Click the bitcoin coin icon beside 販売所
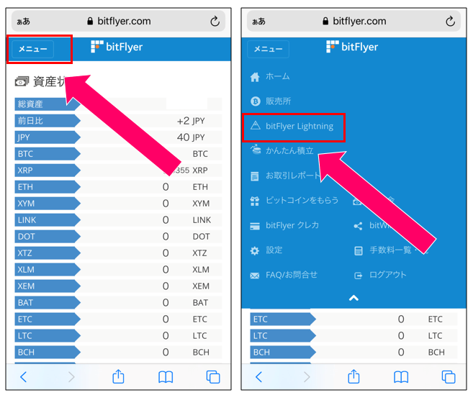 click(255, 101)
